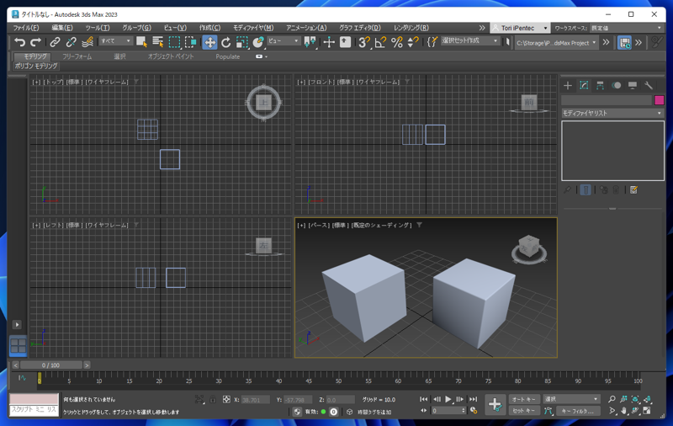Activate the Select and Rotate tool
This screenshot has width=673, height=426.
pyautogui.click(x=225, y=42)
